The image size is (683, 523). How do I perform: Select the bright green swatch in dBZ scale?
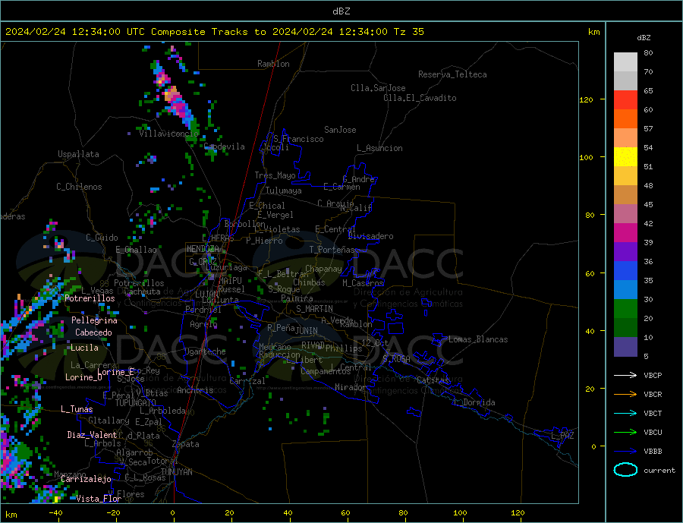pyautogui.click(x=625, y=309)
